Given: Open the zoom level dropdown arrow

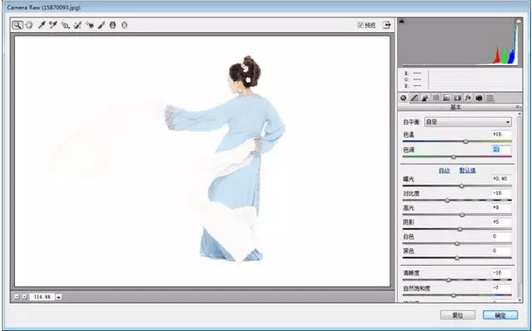Looking at the screenshot, I should tap(58, 297).
